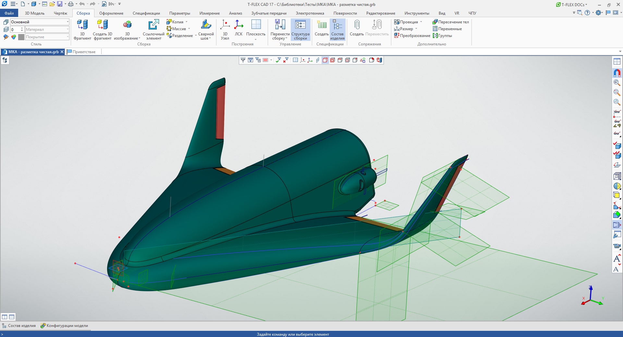This screenshot has width=623, height=337.
Task: Open Конфигурации модели panel tab
Action: pos(64,326)
